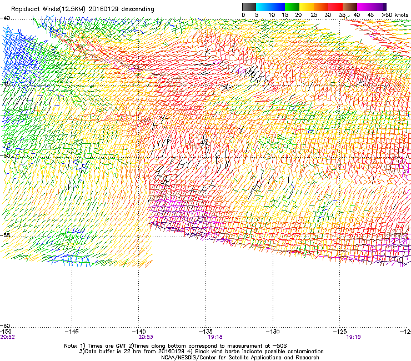Click the brown 35–40 knots legend segment
Screen dimensions: 411x361
(x=350, y=7)
